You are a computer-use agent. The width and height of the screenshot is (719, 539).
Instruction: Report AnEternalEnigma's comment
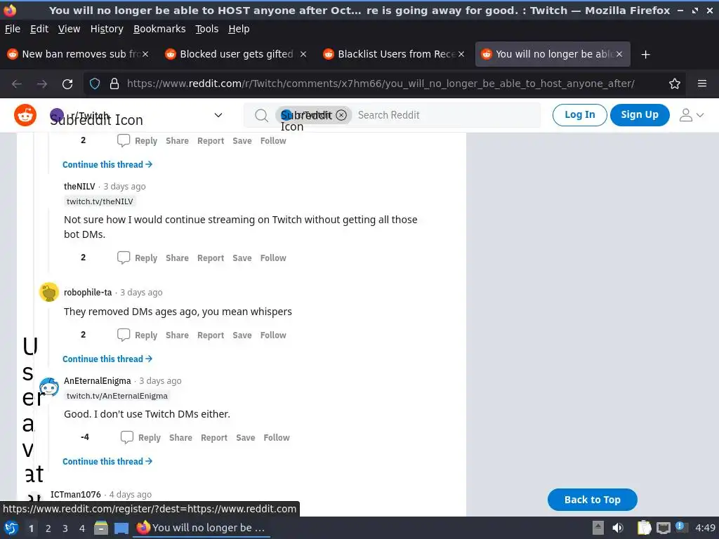coord(214,438)
